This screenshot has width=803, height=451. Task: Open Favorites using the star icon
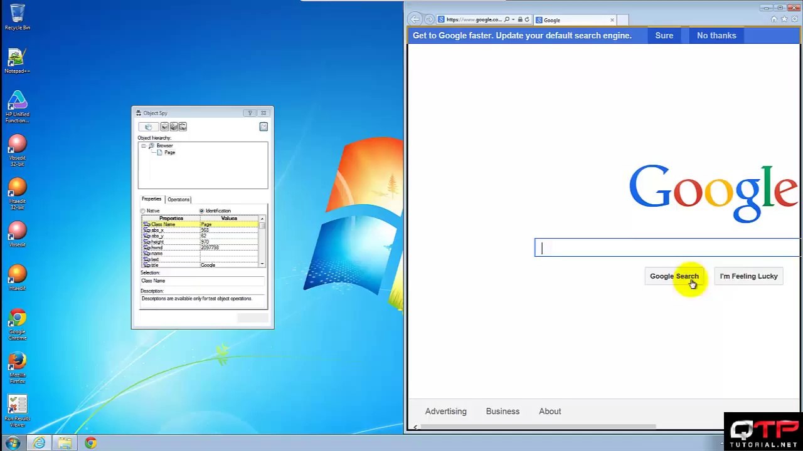tap(783, 19)
